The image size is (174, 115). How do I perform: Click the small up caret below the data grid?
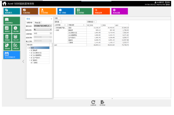point(112,99)
